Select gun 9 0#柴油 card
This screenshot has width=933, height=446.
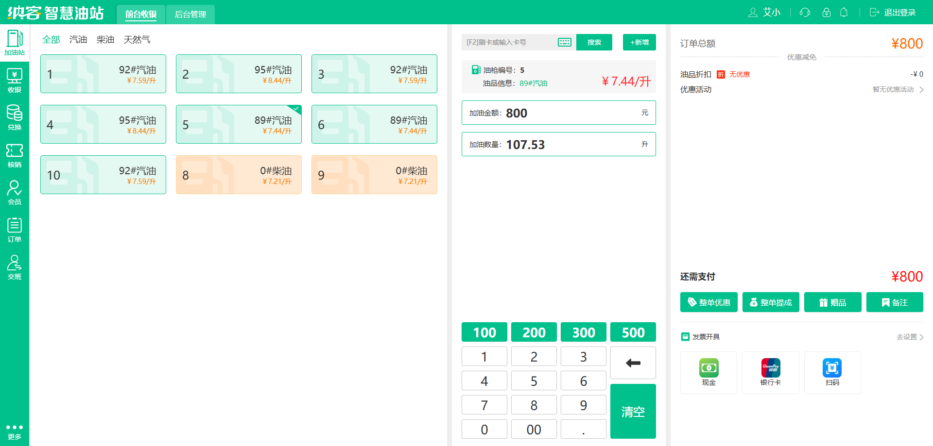coord(374,175)
